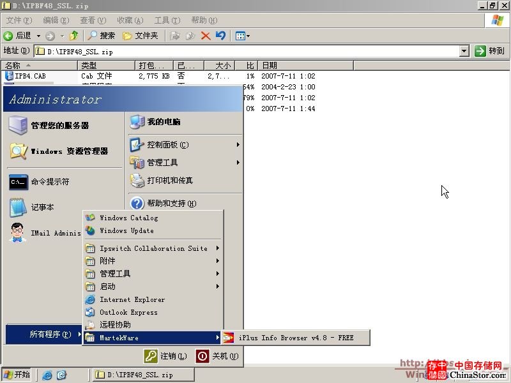Open the Tools (工具) menu
The width and height of the screenshot is (511, 383).
point(167,20)
